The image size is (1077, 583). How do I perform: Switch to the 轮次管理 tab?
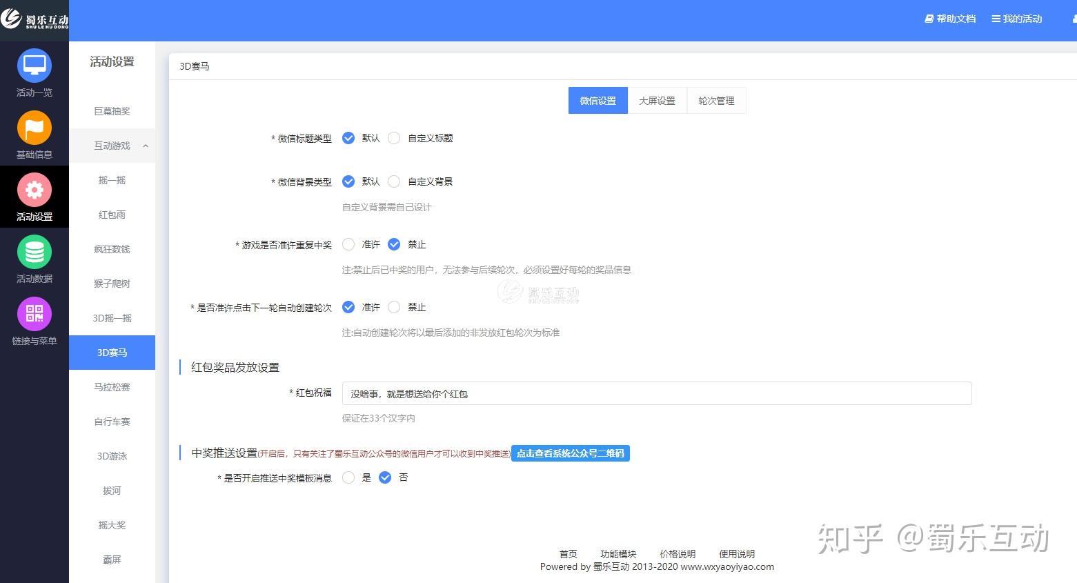[716, 101]
